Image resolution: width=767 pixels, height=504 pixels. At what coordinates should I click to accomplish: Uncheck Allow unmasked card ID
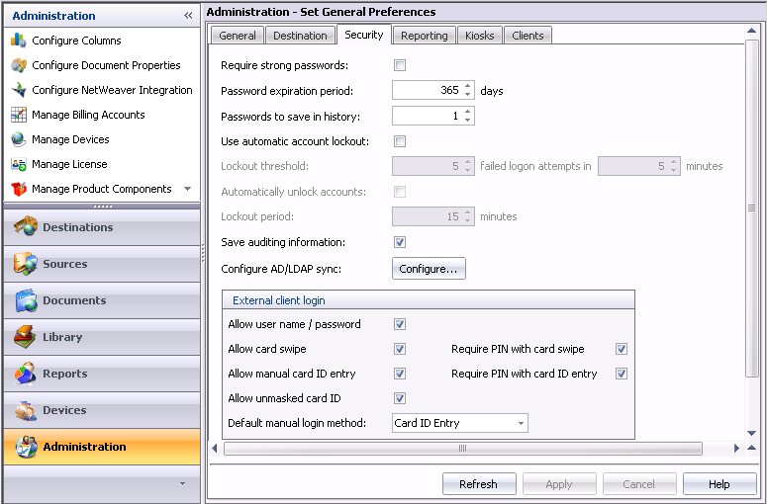point(400,398)
